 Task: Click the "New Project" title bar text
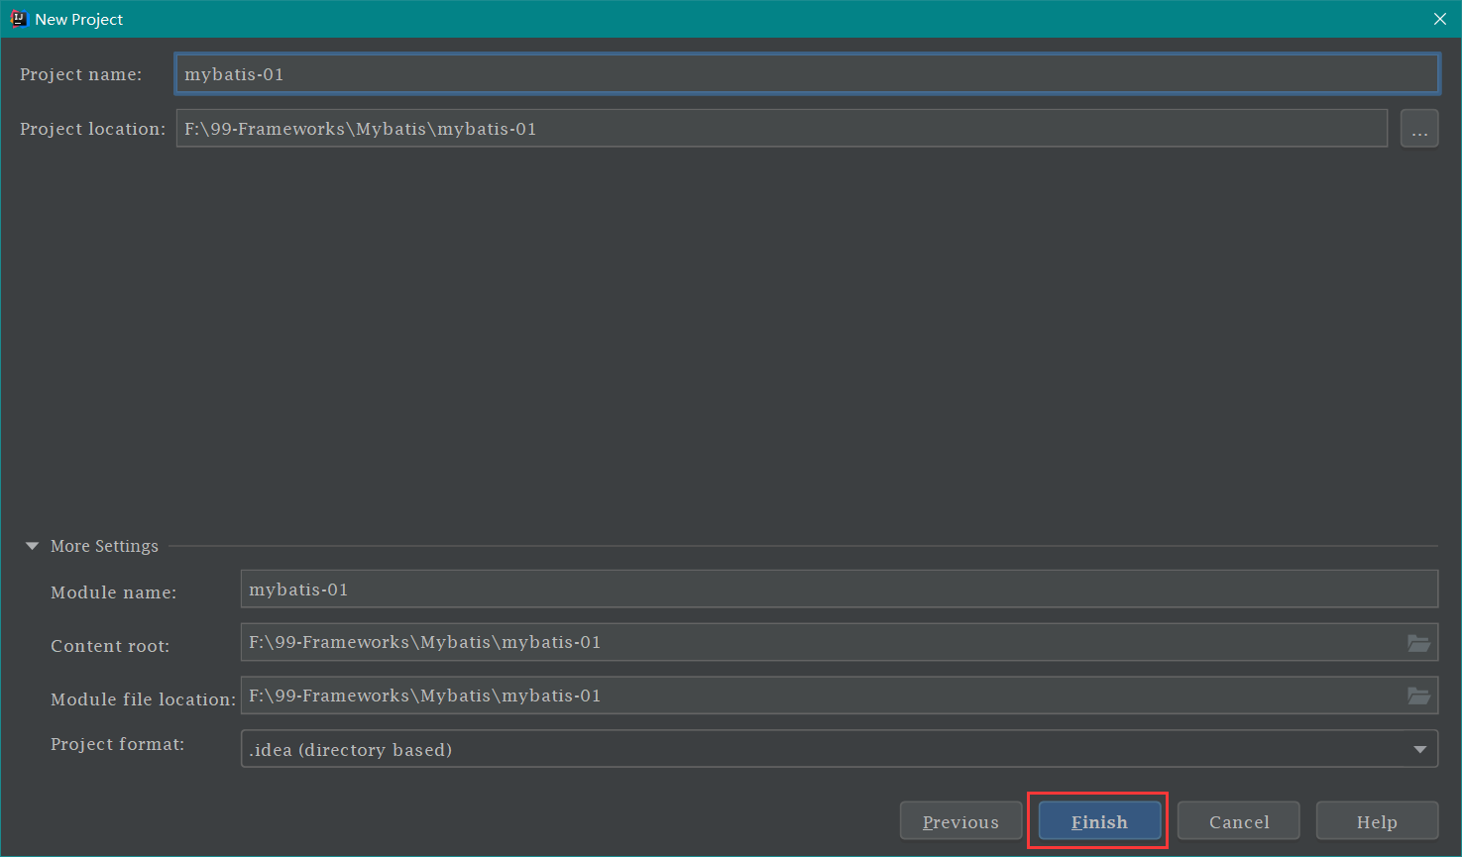79,20
